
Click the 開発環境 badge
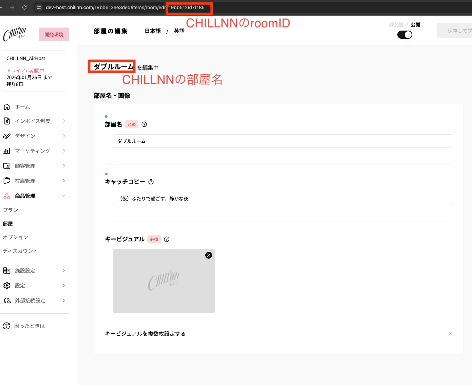54,34
